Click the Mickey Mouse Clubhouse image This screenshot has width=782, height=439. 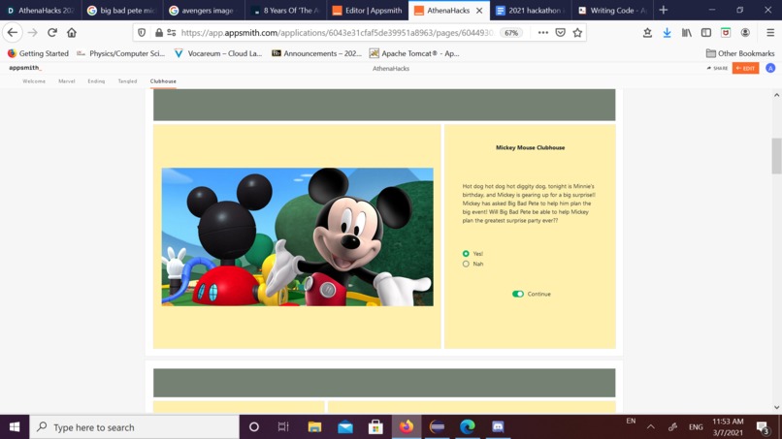coord(297,236)
